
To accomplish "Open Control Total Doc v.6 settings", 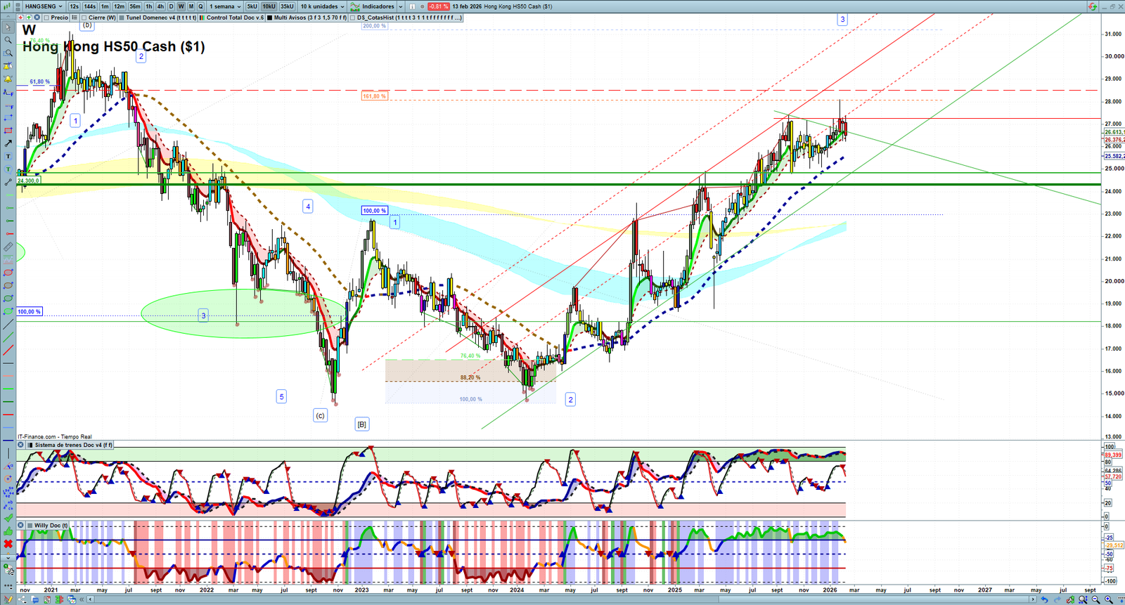I will 231,18.
